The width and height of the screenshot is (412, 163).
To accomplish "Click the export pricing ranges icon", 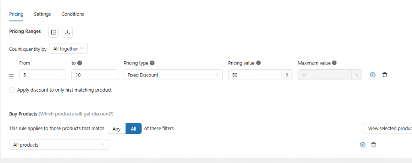I will coord(53,32).
